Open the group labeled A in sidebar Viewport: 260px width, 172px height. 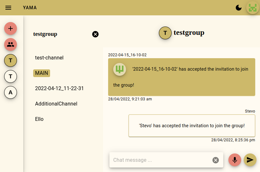tap(11, 92)
